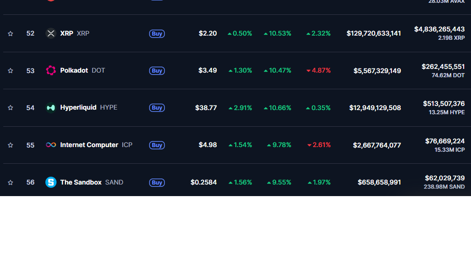
Task: Click the XRP coin logo icon
Action: (x=51, y=33)
